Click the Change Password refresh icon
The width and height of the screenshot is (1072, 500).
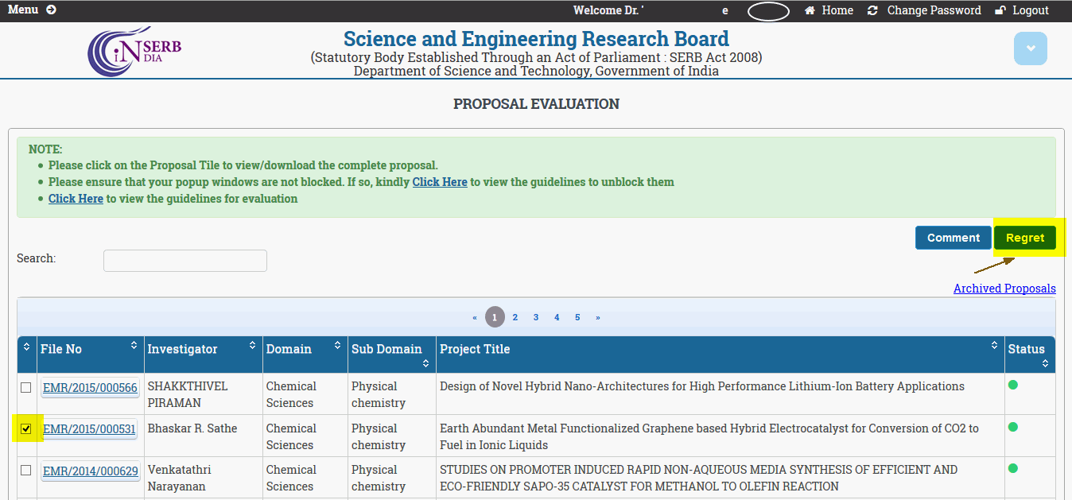pyautogui.click(x=872, y=10)
